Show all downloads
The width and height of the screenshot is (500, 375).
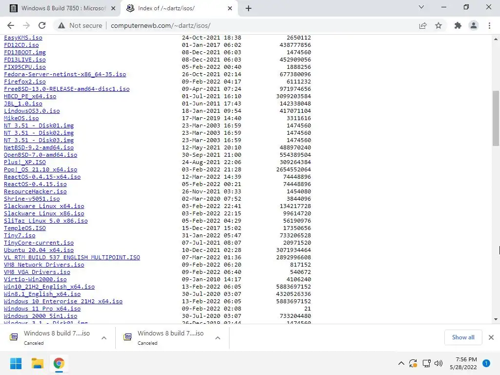(x=463, y=337)
